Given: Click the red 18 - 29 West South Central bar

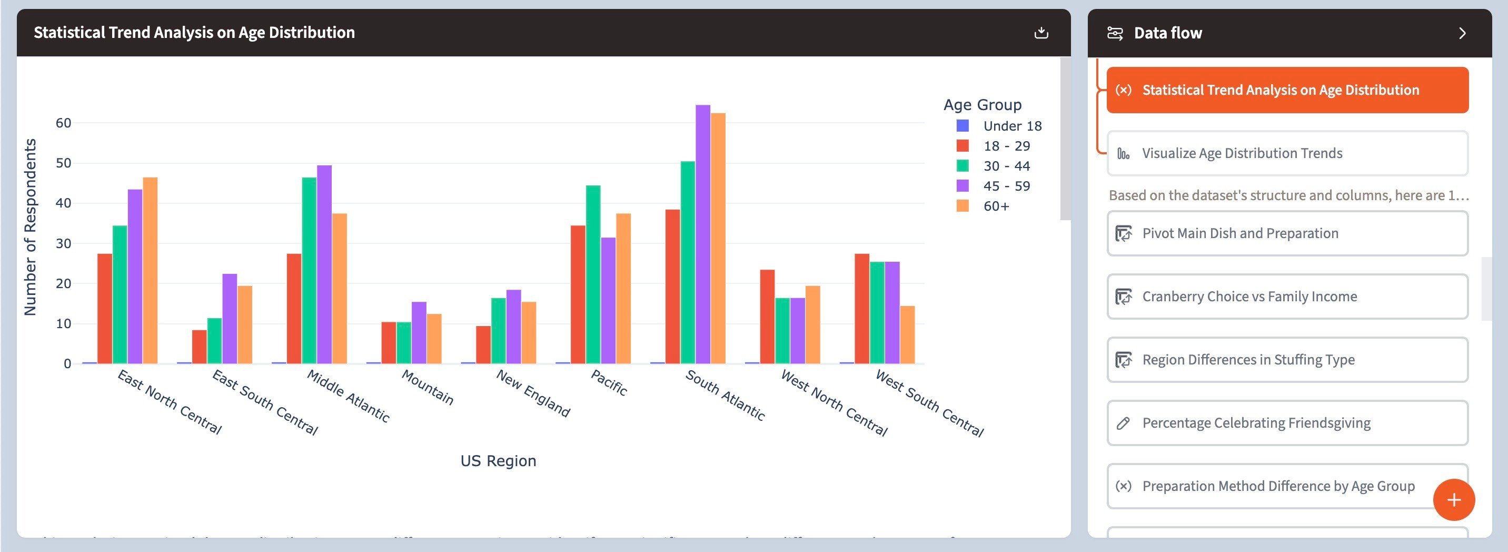Looking at the screenshot, I should [862, 309].
